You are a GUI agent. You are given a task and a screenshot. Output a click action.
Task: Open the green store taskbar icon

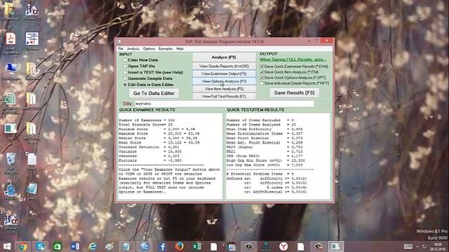tap(58, 246)
